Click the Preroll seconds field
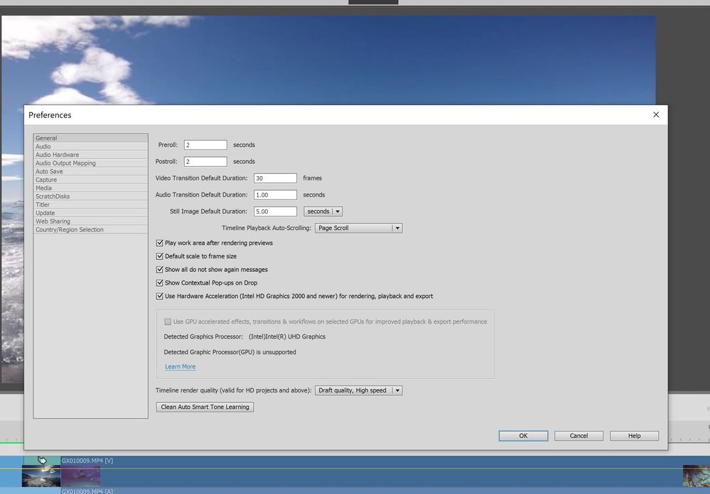Screen dimensions: 710x494 tap(205, 145)
